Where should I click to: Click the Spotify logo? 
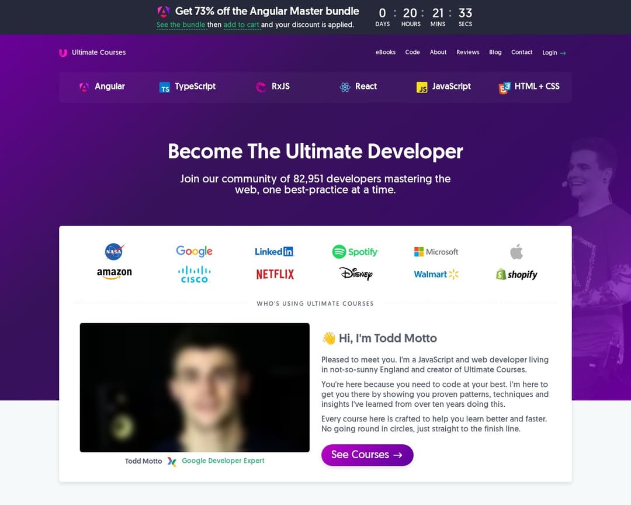pyautogui.click(x=355, y=252)
